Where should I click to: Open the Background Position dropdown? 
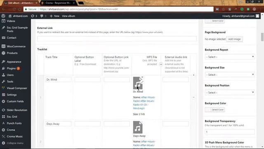(230, 93)
